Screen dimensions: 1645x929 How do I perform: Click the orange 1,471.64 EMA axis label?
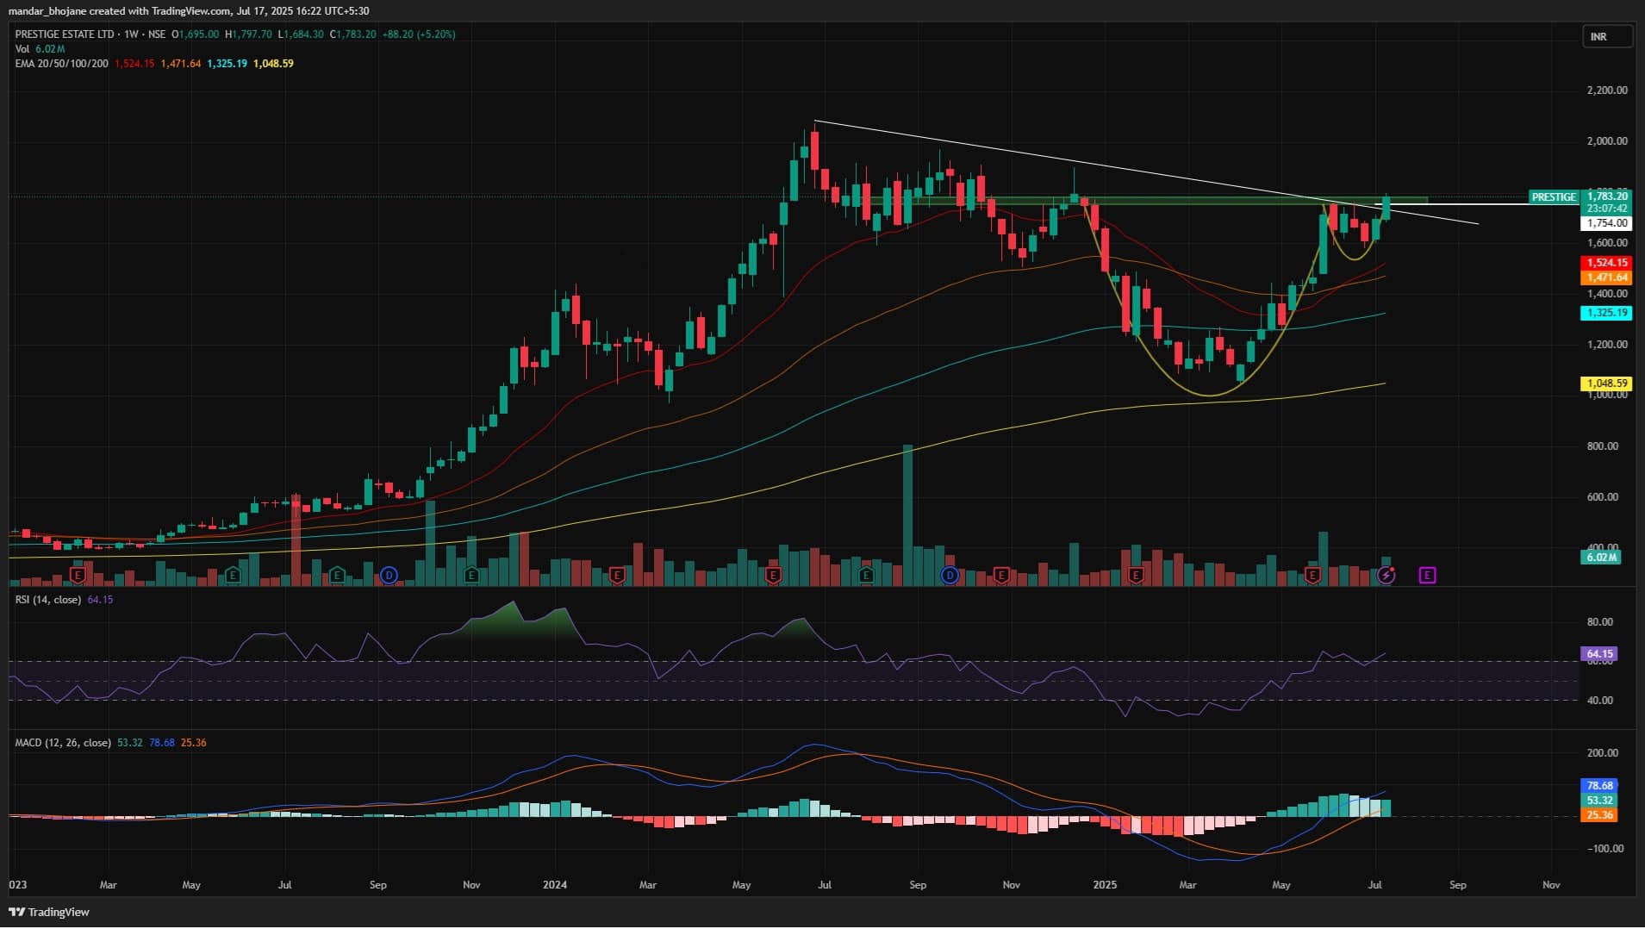1607,277
